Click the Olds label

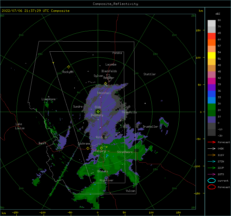click(98, 107)
